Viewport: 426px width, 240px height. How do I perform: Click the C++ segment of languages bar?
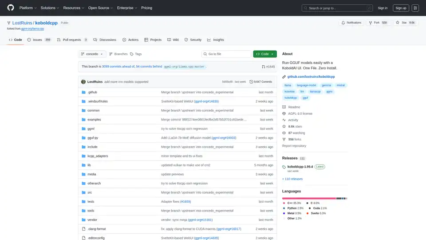[309, 198]
